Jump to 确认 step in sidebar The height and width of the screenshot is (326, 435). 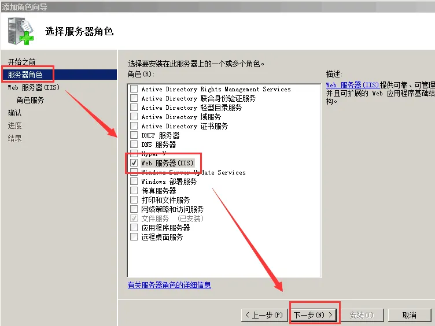[14, 113]
